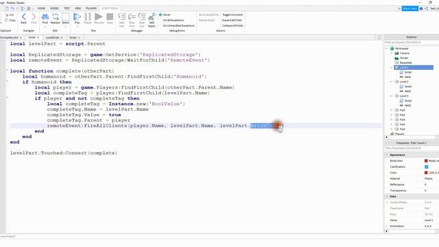Click the Filter Properties input field
Viewport: 439px width, 247px height.
point(411,148)
